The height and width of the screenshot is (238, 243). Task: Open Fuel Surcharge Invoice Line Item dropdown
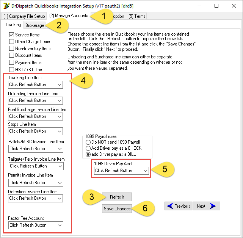click(35, 116)
